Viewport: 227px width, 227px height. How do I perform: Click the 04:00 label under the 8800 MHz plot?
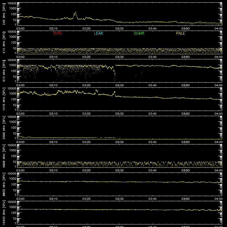[218, 199]
